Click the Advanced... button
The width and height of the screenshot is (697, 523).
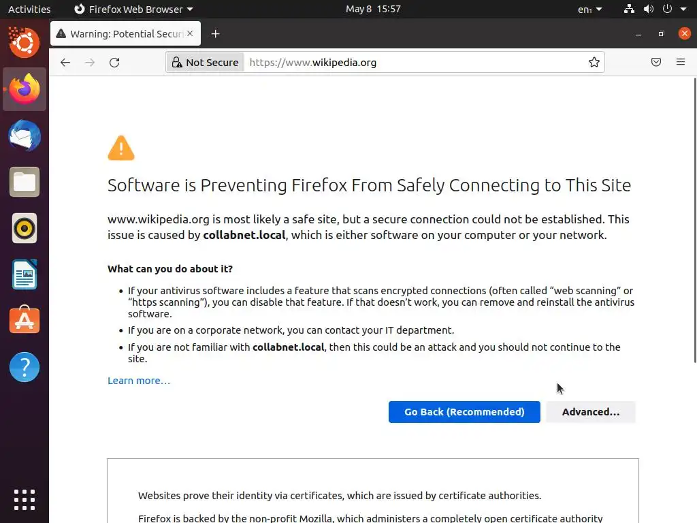(591, 412)
